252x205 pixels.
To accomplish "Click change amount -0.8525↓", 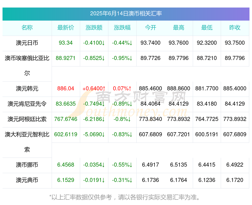I will tap(94, 58).
